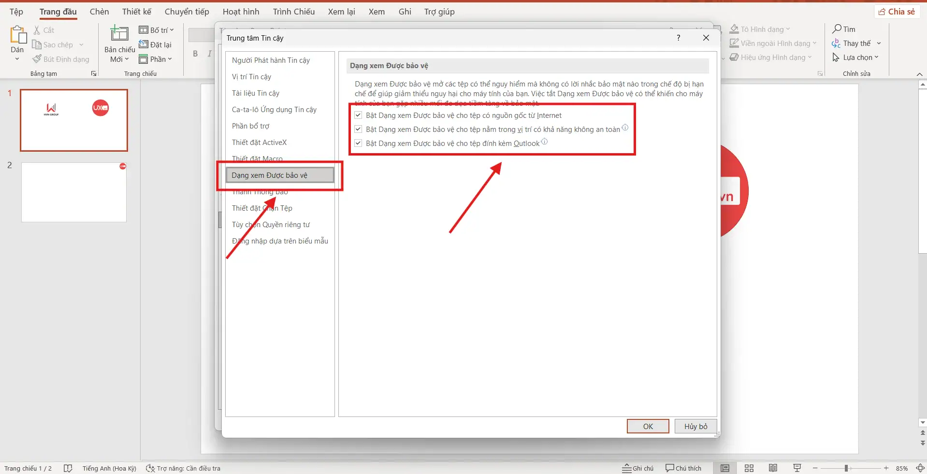
Task: Toggle bold formatting with B icon
Action: coord(195,54)
